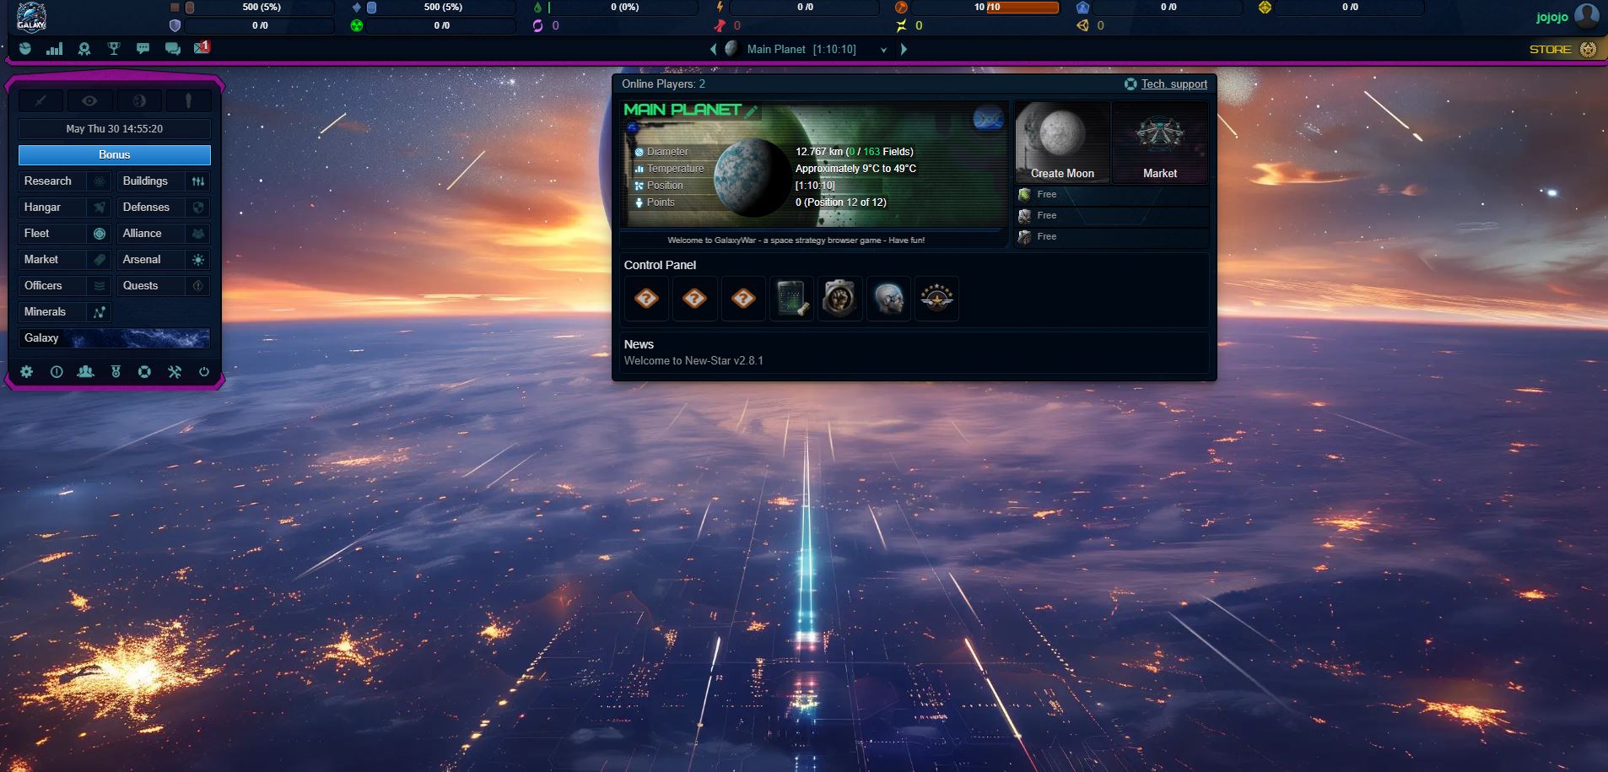1608x772 pixels.
Task: Click the settings gear in sidebar footer
Action: point(27,371)
